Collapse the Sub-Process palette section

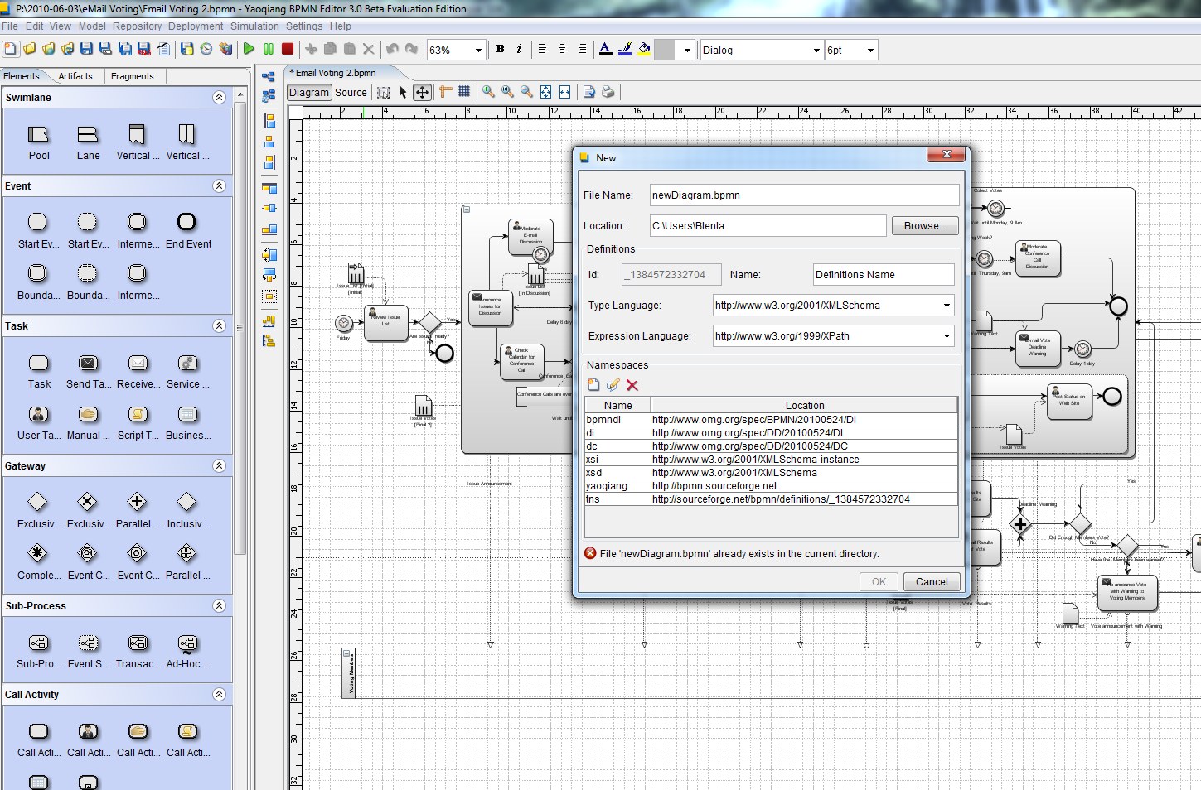click(x=219, y=606)
